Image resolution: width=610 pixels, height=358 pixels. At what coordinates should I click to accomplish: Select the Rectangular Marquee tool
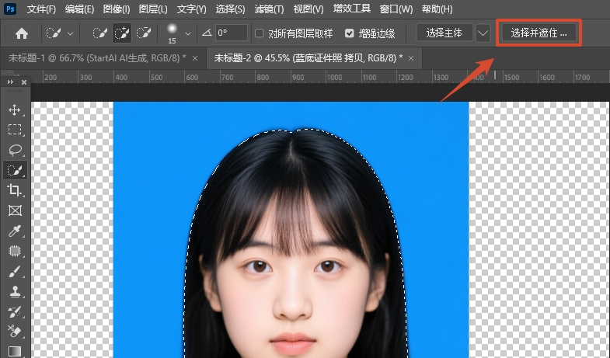click(15, 130)
